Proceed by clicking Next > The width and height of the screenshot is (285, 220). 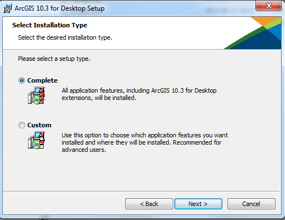pos(198,204)
